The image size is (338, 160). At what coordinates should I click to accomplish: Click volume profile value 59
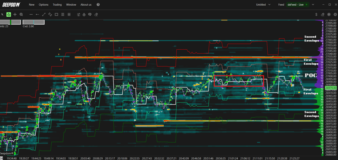[x=322, y=41]
